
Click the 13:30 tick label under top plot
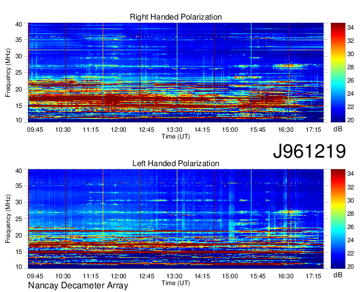[174, 130]
